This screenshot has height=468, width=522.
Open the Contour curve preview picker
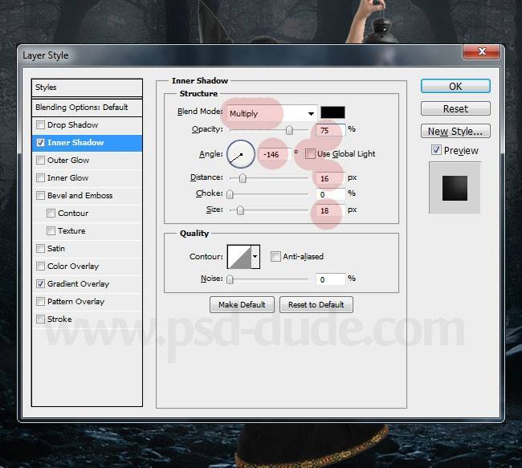pos(239,257)
